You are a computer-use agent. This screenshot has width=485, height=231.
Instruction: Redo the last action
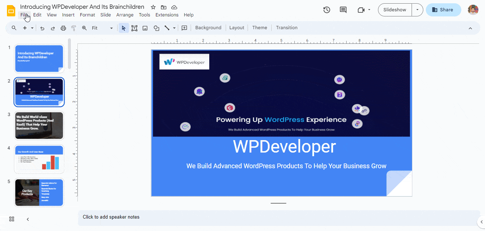coord(53,28)
